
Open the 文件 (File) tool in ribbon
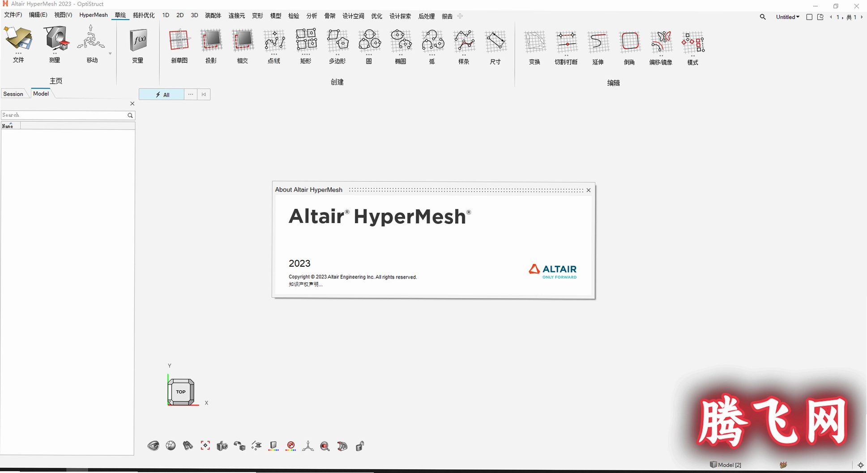18,44
